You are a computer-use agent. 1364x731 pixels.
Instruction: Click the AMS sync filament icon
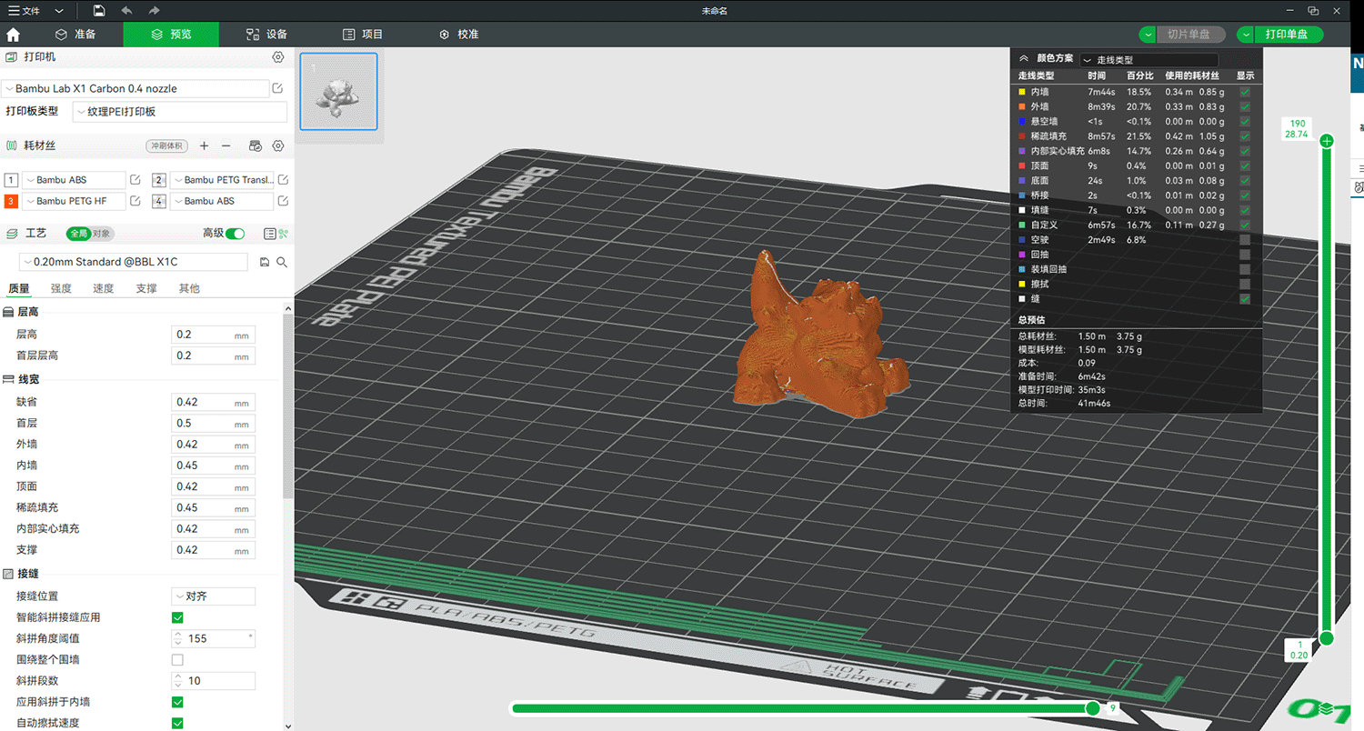[x=256, y=145]
